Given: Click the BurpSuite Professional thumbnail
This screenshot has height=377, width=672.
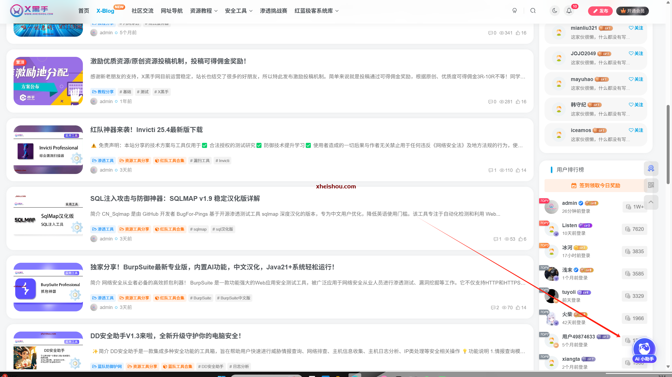Looking at the screenshot, I should (x=48, y=287).
